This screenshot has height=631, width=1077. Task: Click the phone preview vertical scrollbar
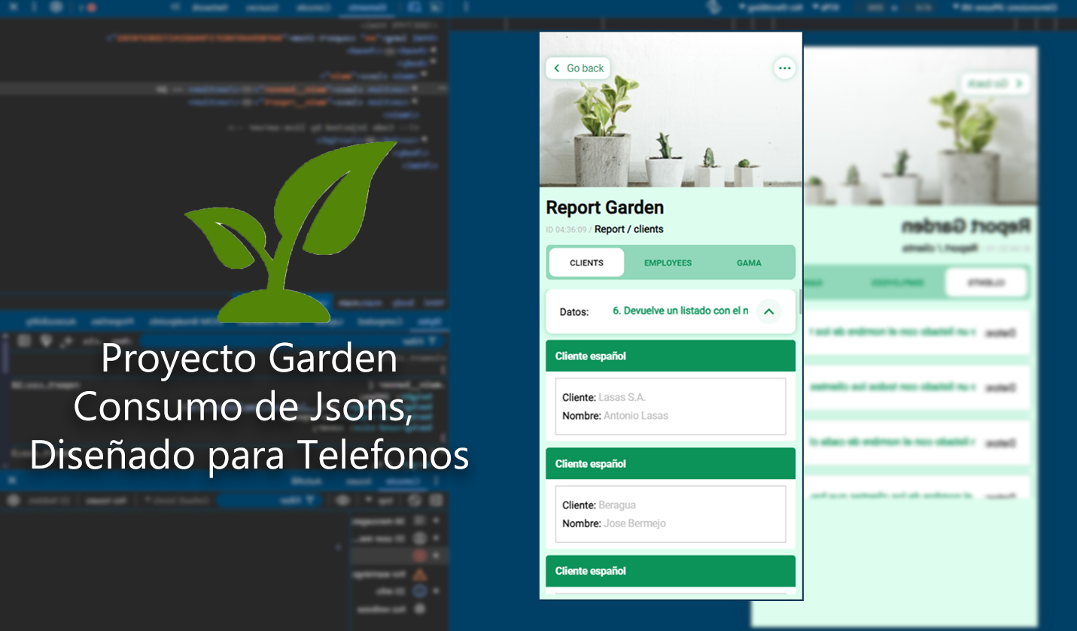click(800, 301)
